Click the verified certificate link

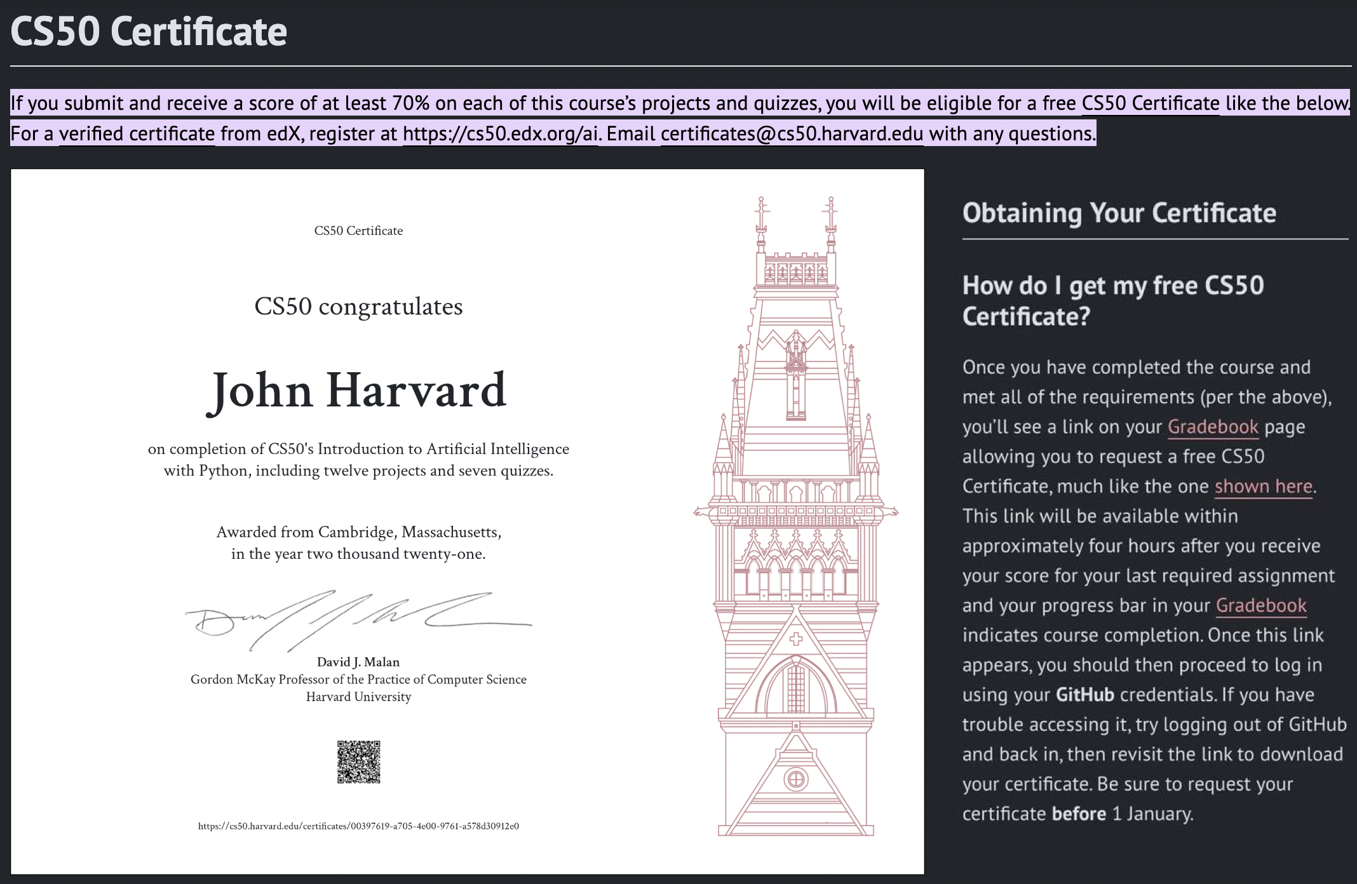tap(137, 134)
